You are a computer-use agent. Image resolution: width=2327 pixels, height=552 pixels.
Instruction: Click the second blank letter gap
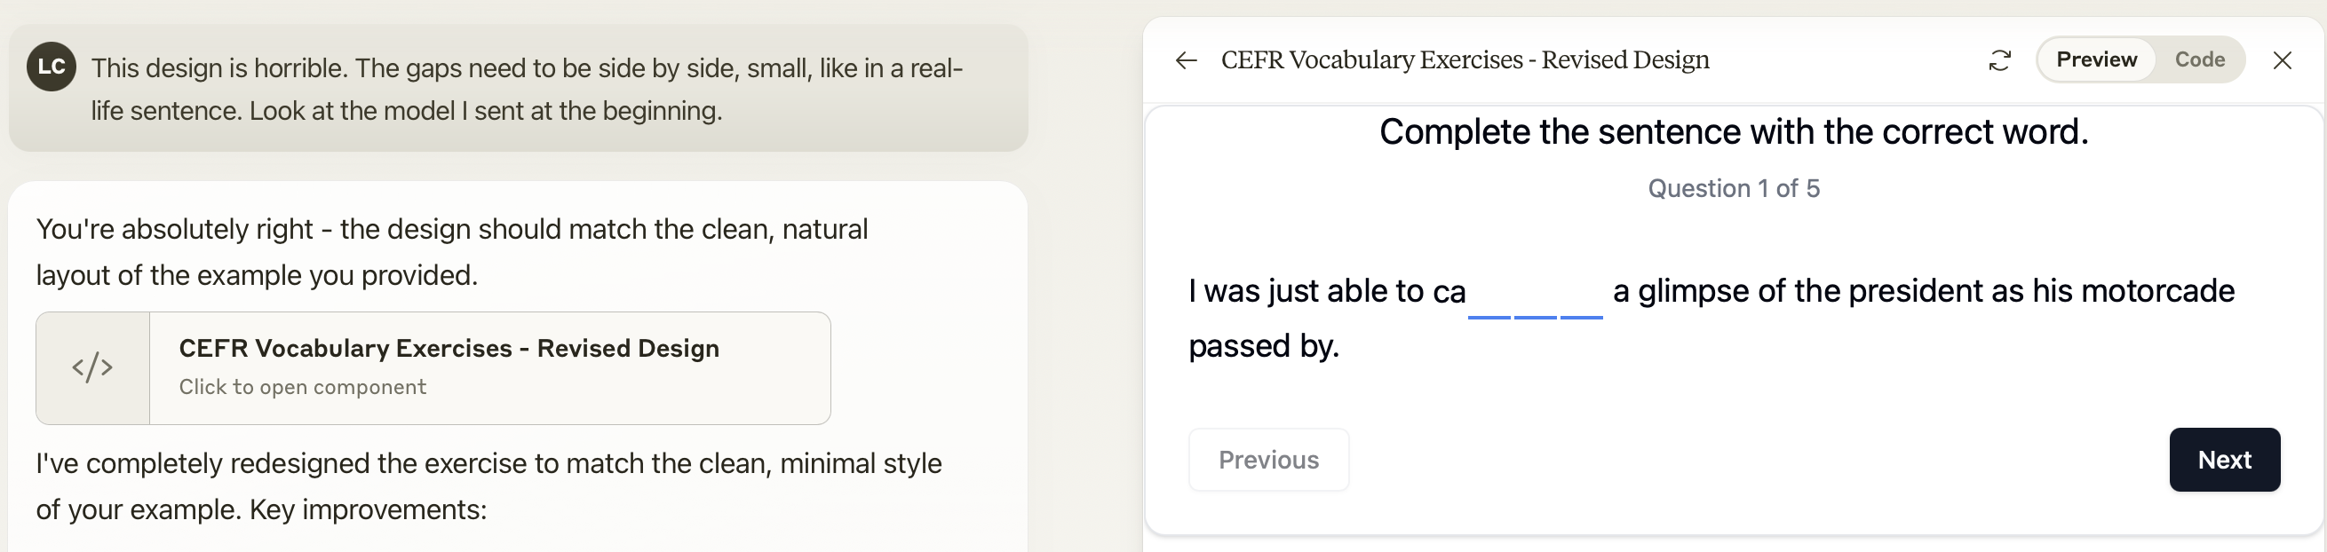(x=1535, y=301)
